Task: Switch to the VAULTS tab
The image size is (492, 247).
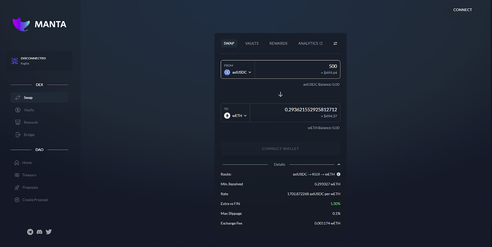Action: click(x=252, y=43)
